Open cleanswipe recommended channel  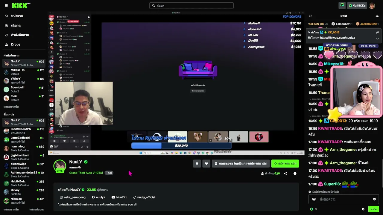[x=24, y=165]
